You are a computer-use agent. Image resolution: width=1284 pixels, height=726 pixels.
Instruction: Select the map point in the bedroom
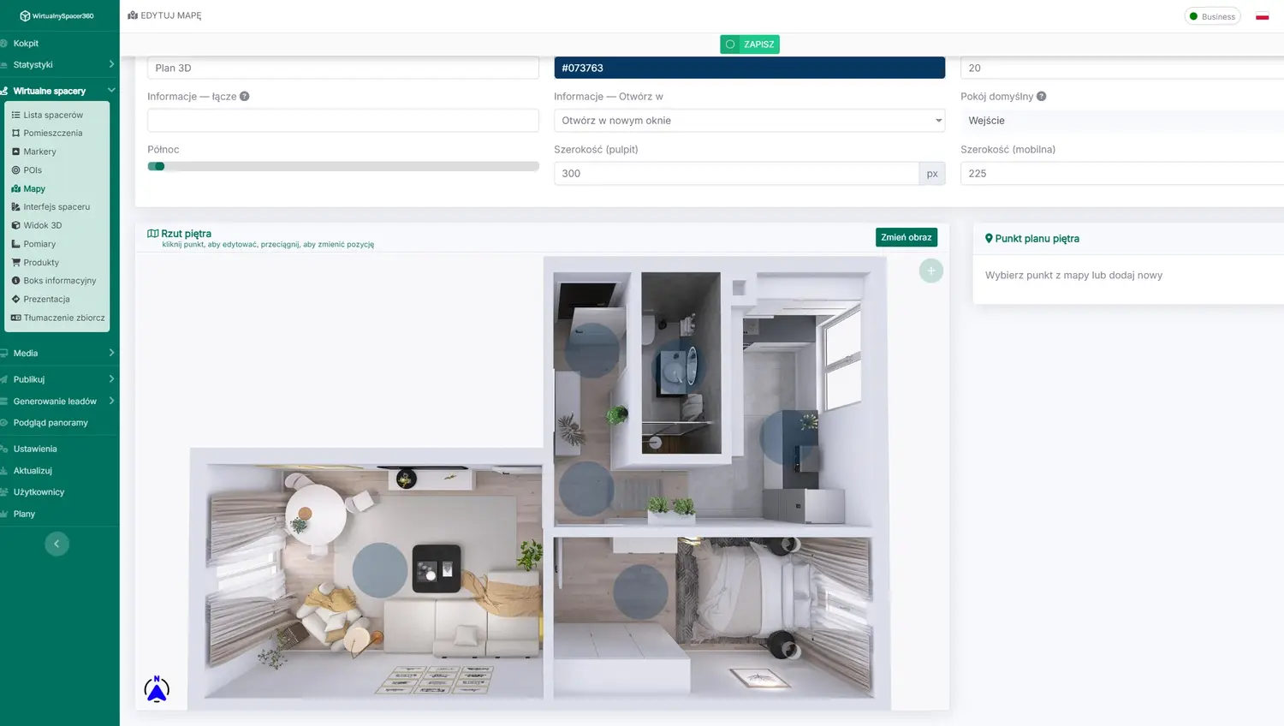(x=640, y=591)
